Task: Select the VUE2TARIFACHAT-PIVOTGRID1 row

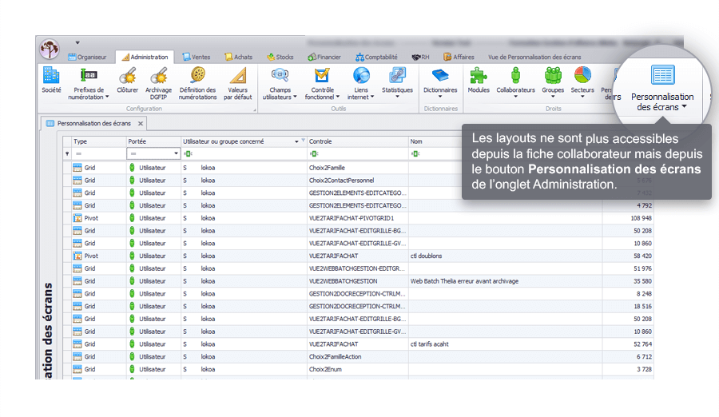Action: tap(352, 218)
